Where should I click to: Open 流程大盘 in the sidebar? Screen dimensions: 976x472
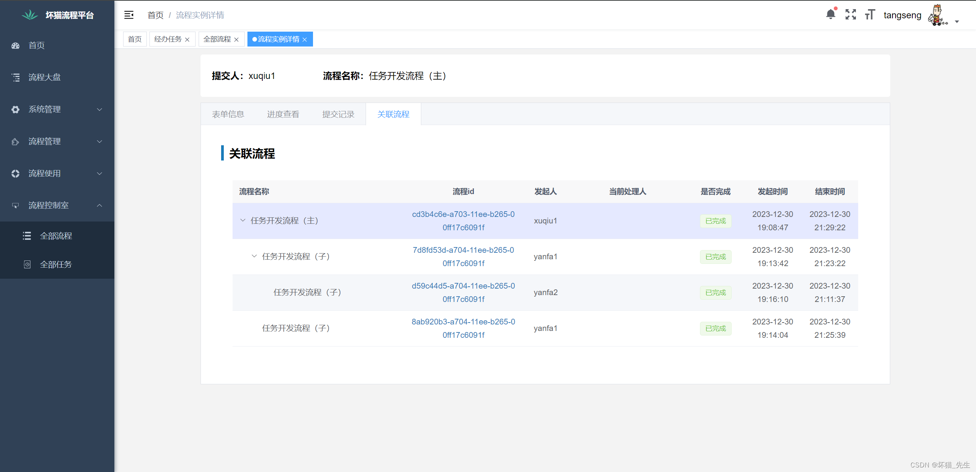44,77
